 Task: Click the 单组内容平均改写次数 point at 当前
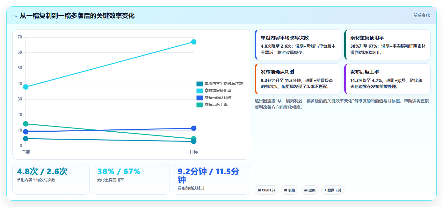(x=26, y=139)
